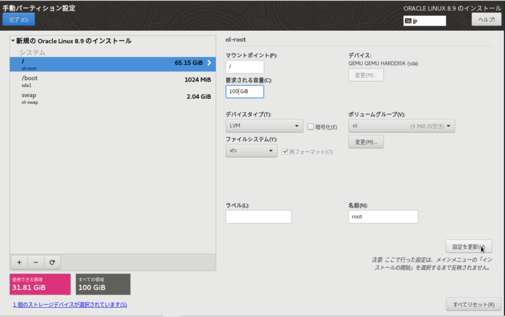
Task: Click the 設定を更新 button
Action: [x=468, y=246]
